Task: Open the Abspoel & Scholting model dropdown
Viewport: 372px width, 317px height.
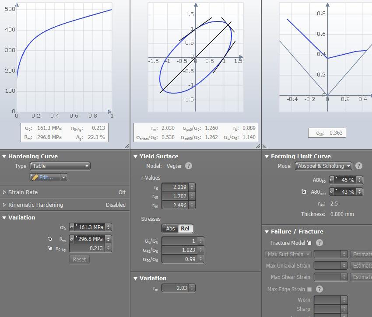Action: coord(323,166)
